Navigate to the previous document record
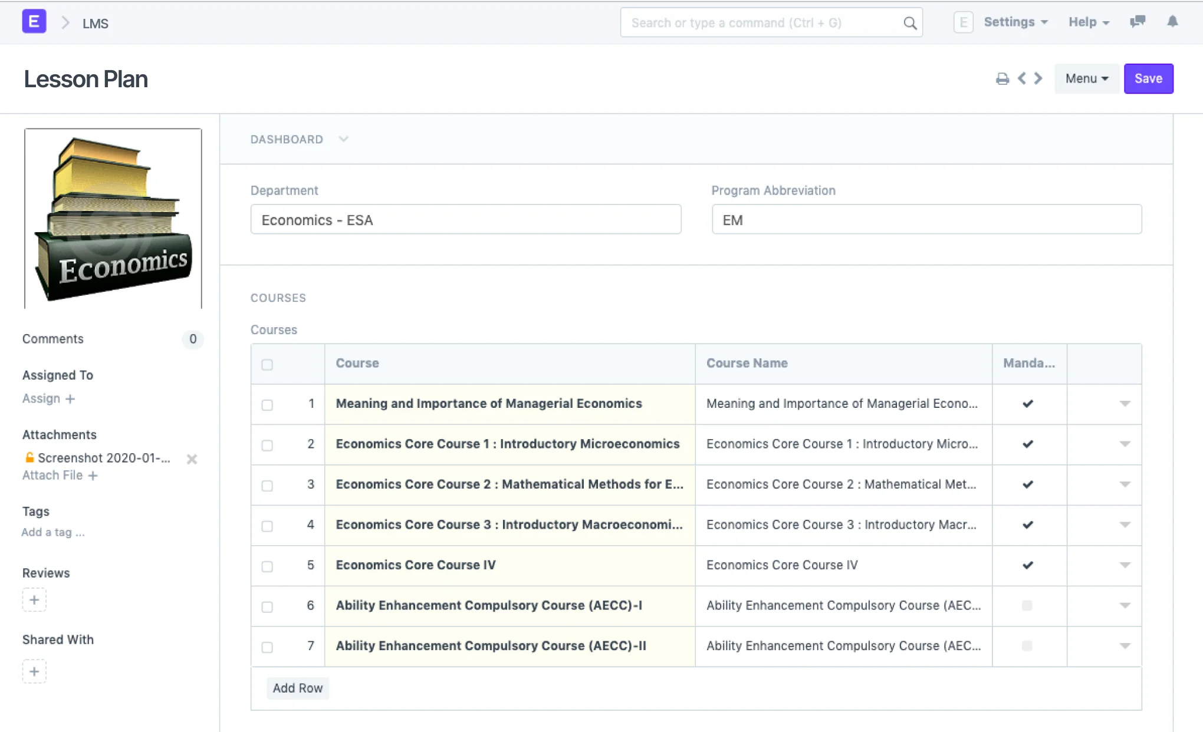 (x=1022, y=78)
